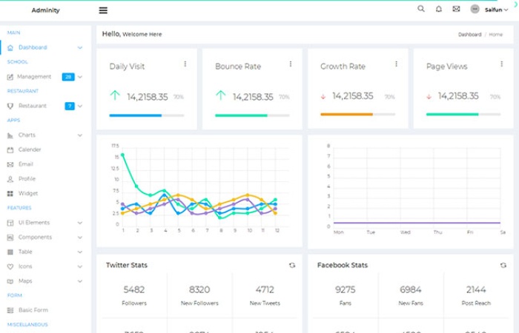The width and height of the screenshot is (519, 333).
Task: Click the 8320 New Followers stat
Action: (199, 295)
